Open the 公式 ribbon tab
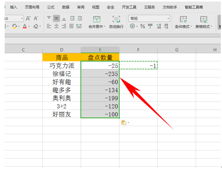The image size is (222, 172). point(51,7)
